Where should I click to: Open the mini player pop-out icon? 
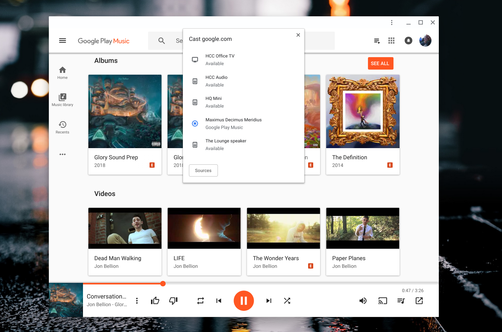[x=419, y=301]
